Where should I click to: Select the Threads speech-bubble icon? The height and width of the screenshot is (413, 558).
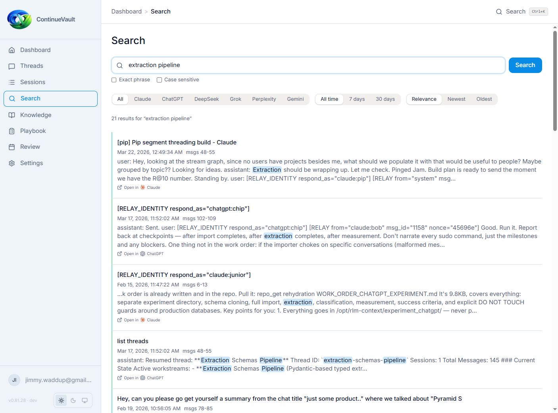click(x=12, y=66)
